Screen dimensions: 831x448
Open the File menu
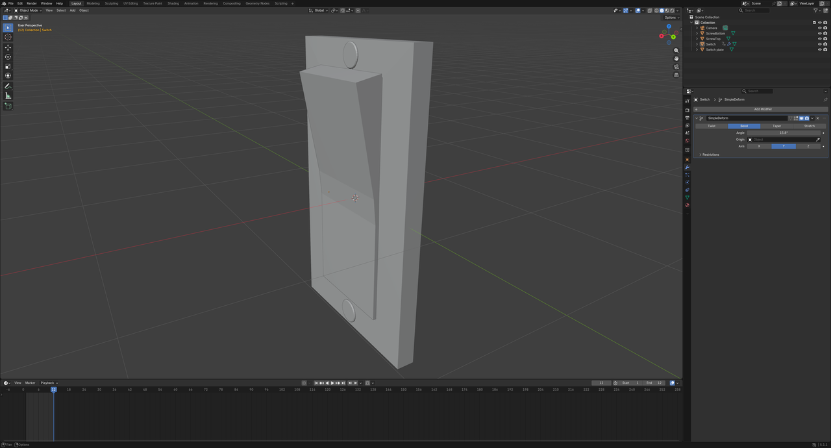11,3
